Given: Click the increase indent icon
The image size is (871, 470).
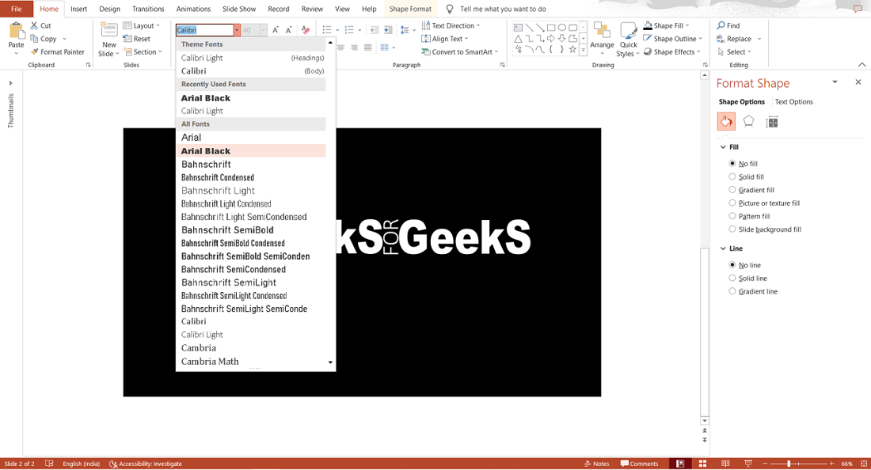Looking at the screenshot, I should (x=388, y=30).
